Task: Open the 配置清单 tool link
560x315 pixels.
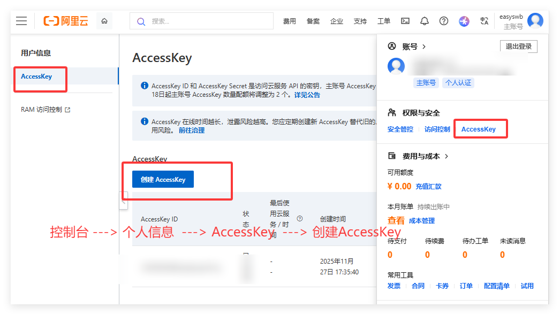Action: click(x=496, y=286)
